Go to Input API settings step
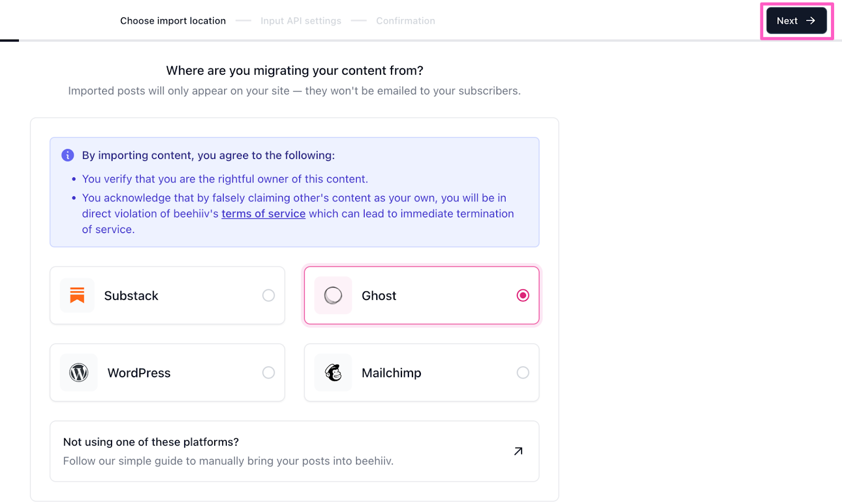 pyautogui.click(x=300, y=21)
